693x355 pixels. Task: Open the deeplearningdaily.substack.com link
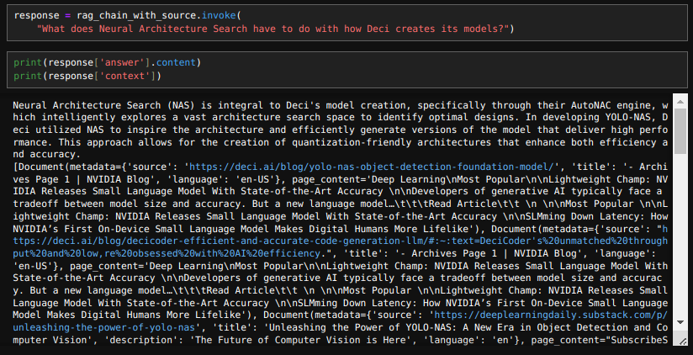click(x=551, y=315)
